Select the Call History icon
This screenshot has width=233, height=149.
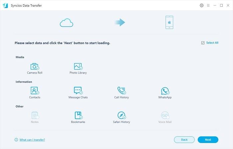121,91
